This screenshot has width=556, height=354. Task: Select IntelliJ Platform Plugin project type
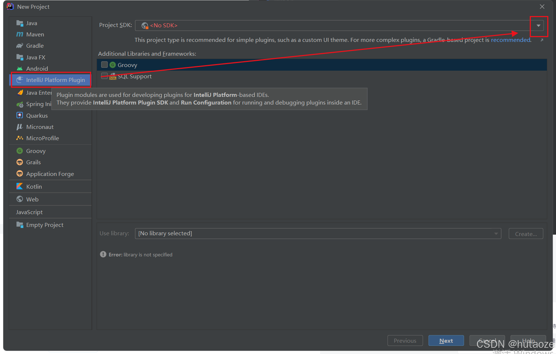pyautogui.click(x=50, y=80)
